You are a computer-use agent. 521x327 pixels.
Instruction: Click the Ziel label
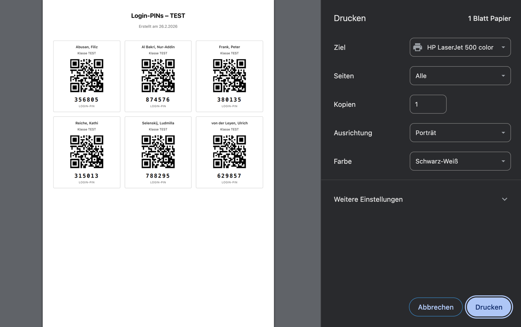(339, 47)
